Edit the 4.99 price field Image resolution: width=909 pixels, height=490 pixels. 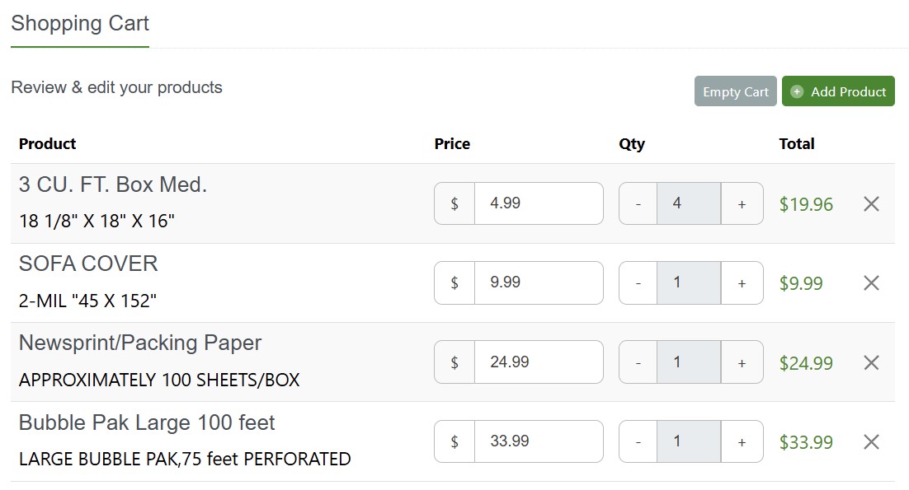(539, 203)
